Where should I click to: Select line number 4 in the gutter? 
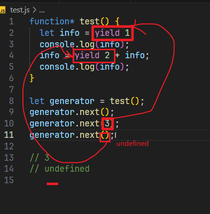click(11, 55)
